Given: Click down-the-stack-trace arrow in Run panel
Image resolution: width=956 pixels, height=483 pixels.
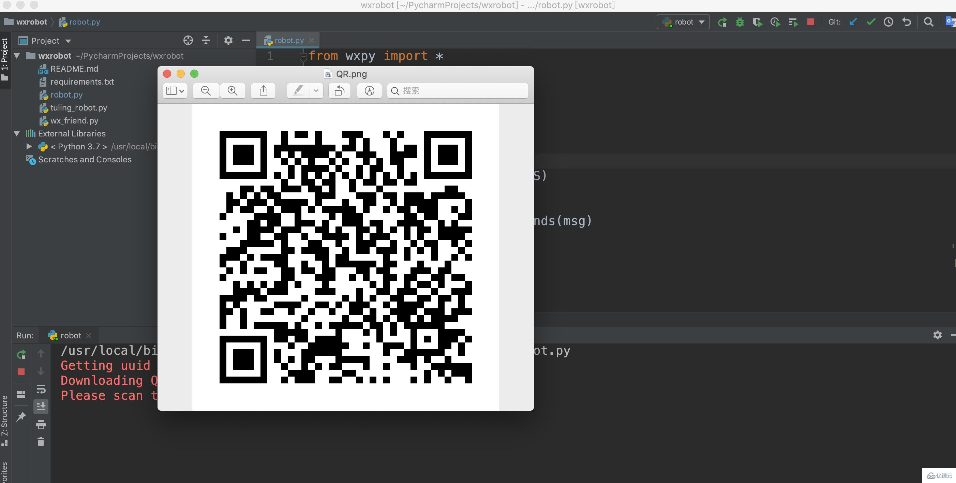Looking at the screenshot, I should pos(41,371).
